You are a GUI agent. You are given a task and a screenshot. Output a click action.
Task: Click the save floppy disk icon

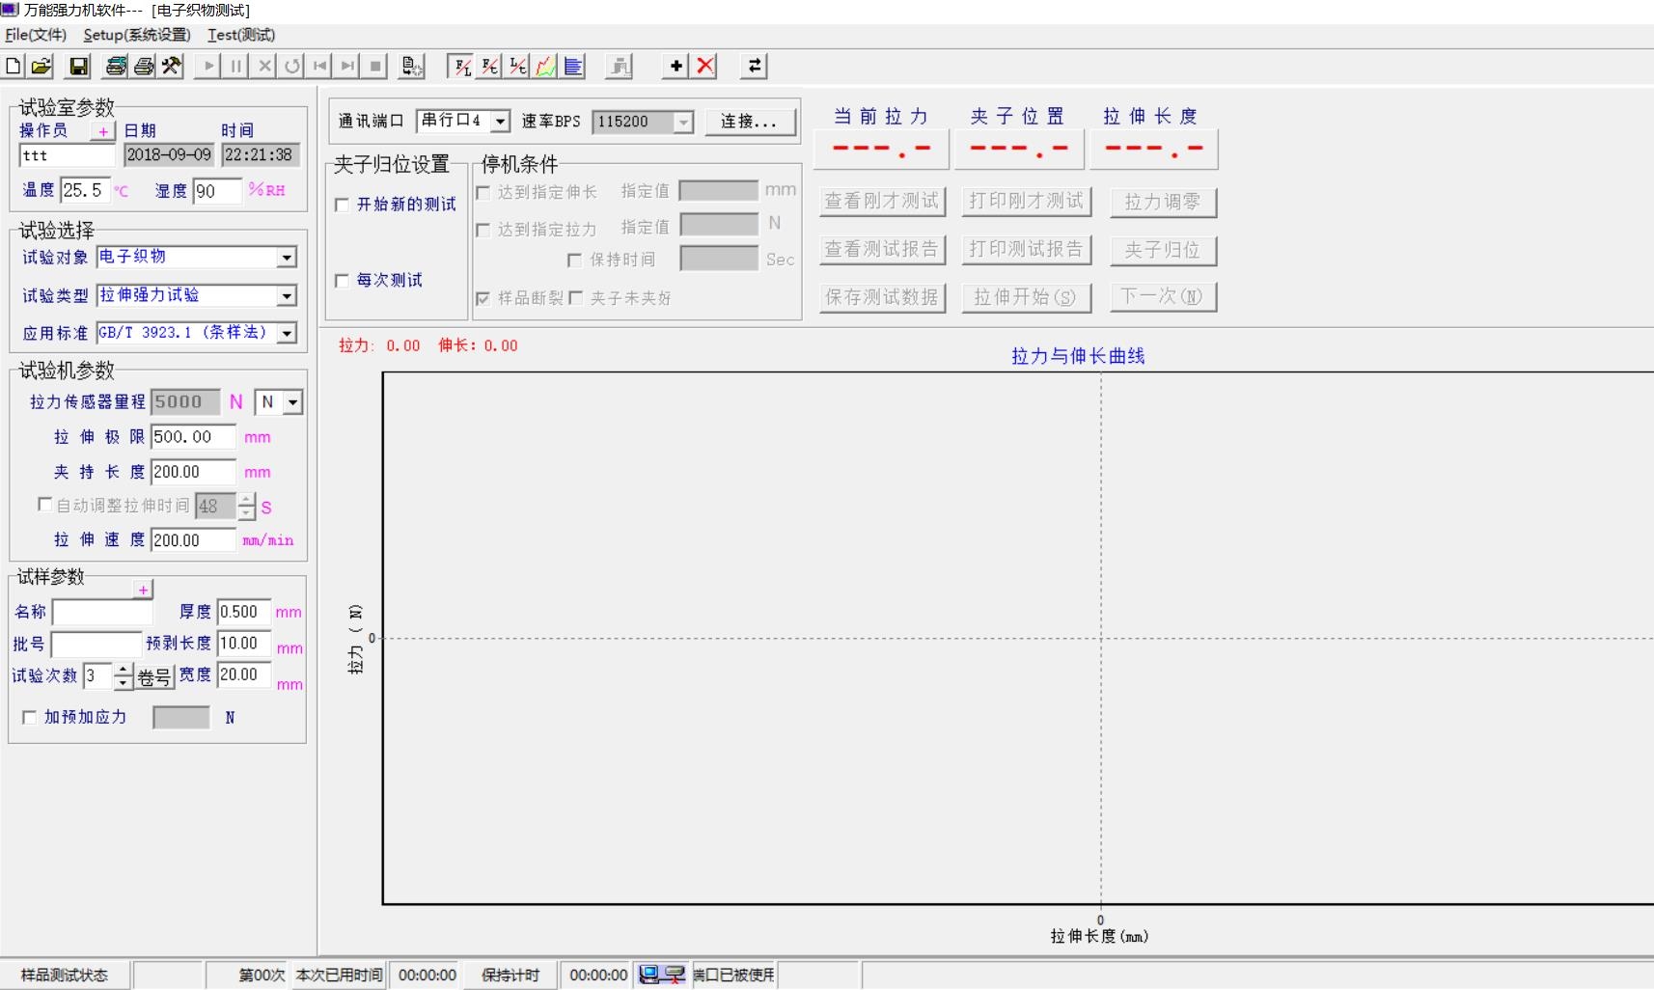(78, 66)
